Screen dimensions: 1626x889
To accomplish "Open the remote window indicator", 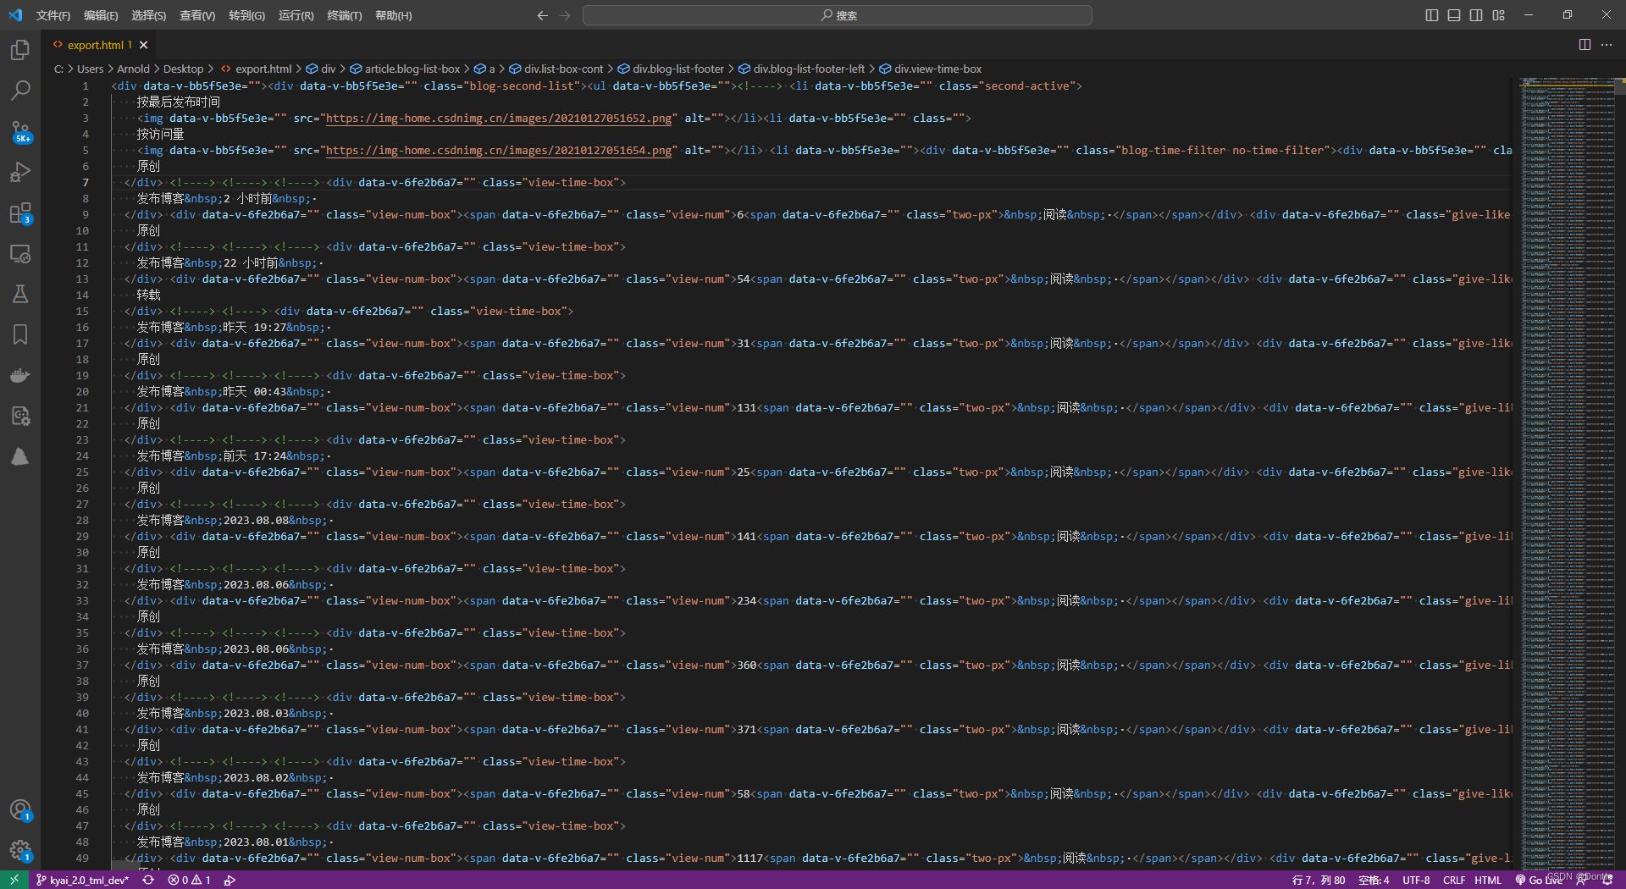I will pyautogui.click(x=14, y=880).
